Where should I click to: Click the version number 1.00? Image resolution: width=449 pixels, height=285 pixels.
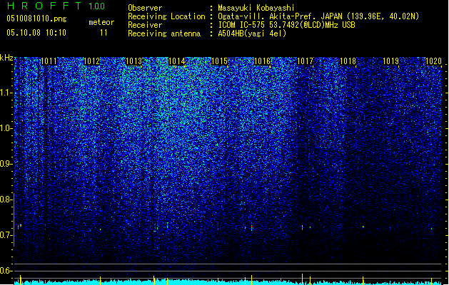[x=96, y=6]
